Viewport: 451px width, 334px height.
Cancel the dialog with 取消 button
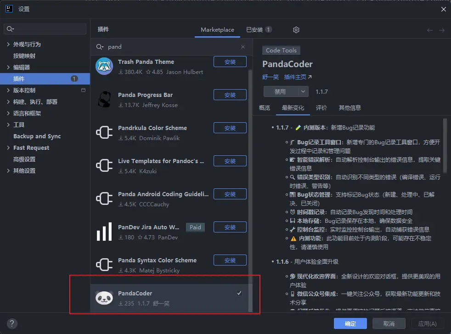tap(389, 323)
